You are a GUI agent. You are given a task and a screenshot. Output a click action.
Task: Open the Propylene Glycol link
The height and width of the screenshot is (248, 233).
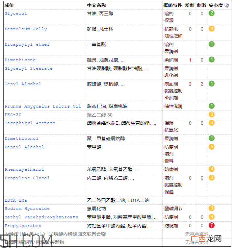(27, 178)
